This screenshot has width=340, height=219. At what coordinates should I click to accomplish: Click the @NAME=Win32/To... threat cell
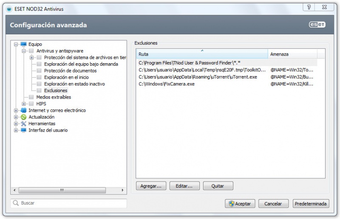(292, 70)
